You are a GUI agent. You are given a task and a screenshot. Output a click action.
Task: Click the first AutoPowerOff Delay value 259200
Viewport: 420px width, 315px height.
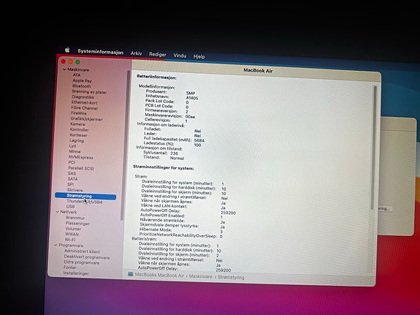point(228,213)
